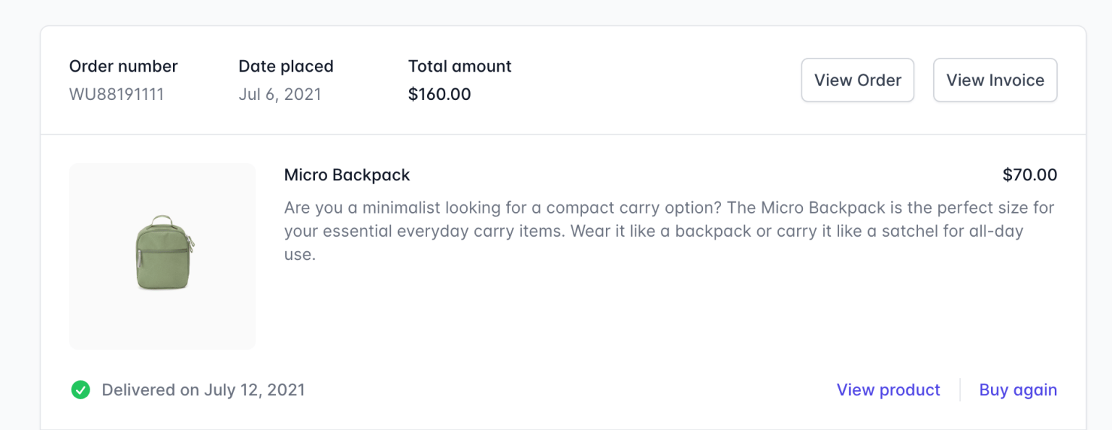Click the horizontal separator below the order header
This screenshot has width=1112, height=430.
pyautogui.click(x=563, y=135)
